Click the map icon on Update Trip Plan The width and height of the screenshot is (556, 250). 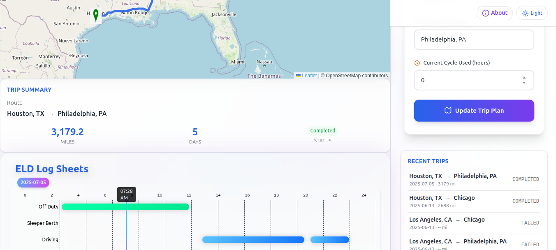point(448,111)
